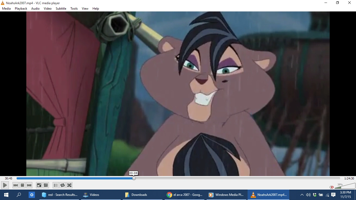This screenshot has height=200, width=356.
Task: Minimize the VLC window
Action: (x=326, y=3)
